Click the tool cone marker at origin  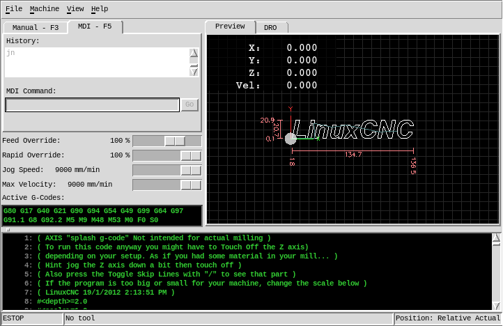pos(291,139)
